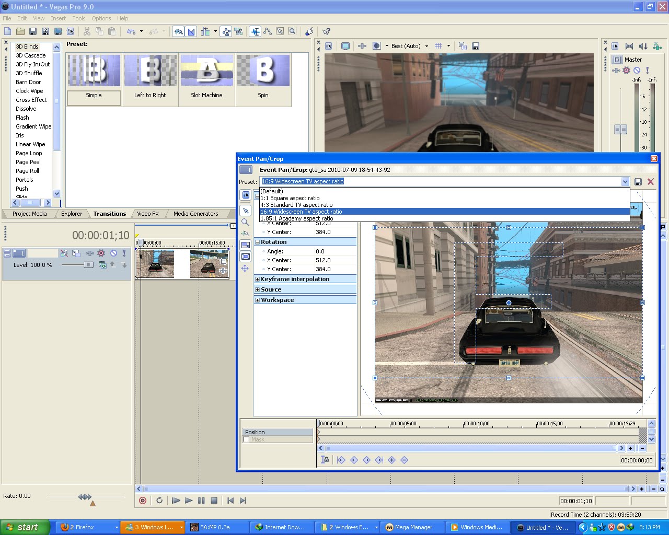669x535 pixels.
Task: Adjust the Master volume fader
Action: 620,129
